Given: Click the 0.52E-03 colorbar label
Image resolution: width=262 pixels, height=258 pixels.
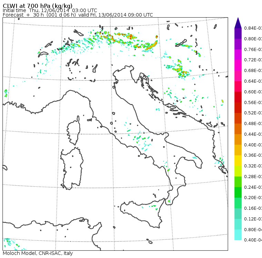Looking at the screenshot, I should coord(253,113).
